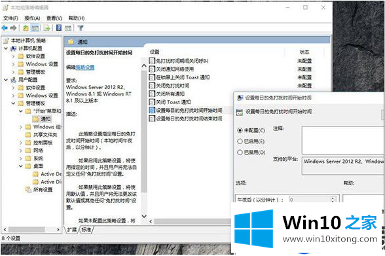
Task: Click the Forward arrow toolbar icon
Action: 14,28
